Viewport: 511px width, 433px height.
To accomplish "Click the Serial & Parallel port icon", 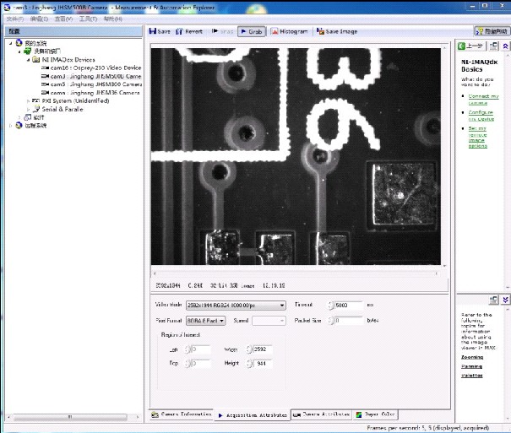I will [36, 109].
